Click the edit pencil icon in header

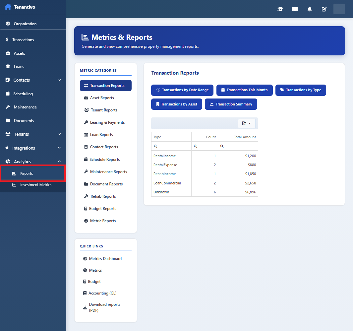(324, 9)
